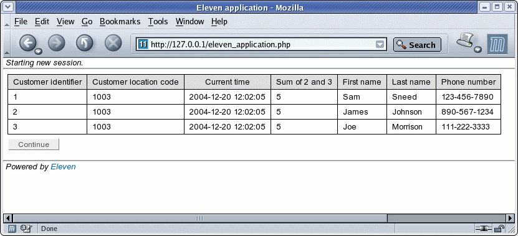Open the File menu
518x236 pixels.
[21, 22]
